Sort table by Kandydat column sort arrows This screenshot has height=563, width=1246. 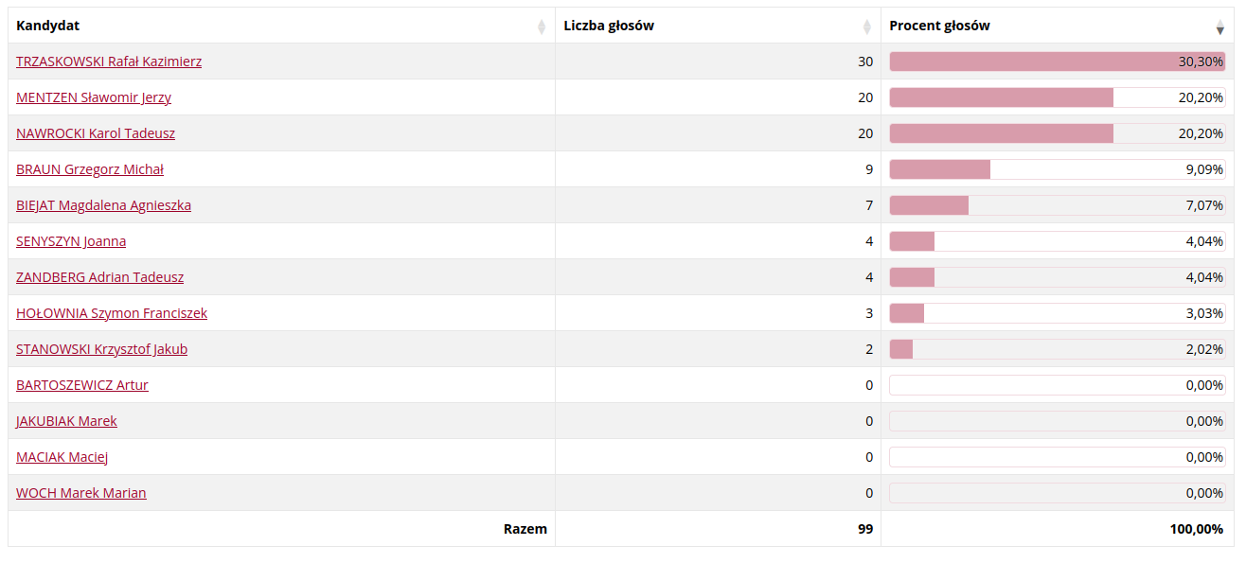pyautogui.click(x=542, y=26)
